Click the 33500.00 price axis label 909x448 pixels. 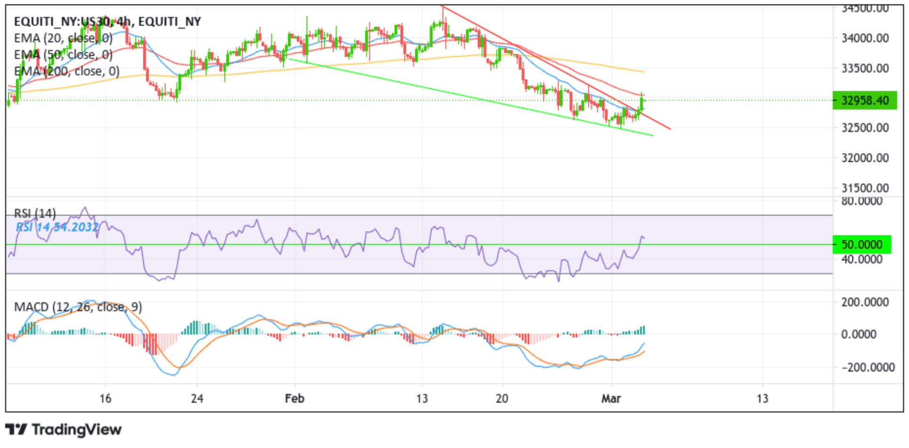865,69
